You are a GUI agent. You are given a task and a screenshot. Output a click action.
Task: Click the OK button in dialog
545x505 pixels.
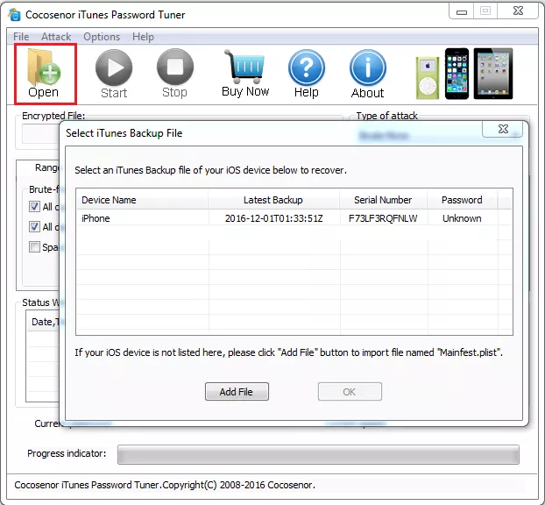(x=350, y=392)
